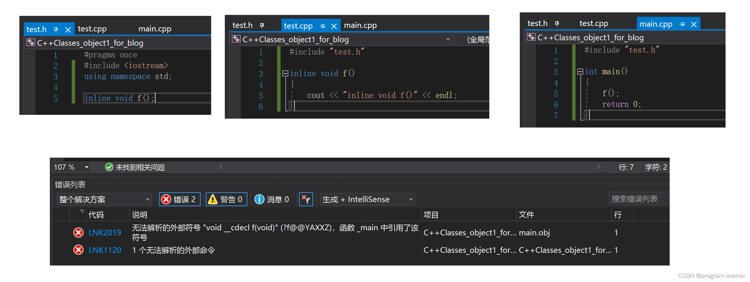The image size is (750, 282).
Task: Sort by the 行 column header
Action: coord(618,215)
